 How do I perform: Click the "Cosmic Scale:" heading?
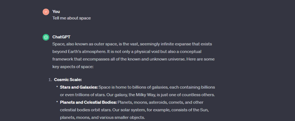68,80
